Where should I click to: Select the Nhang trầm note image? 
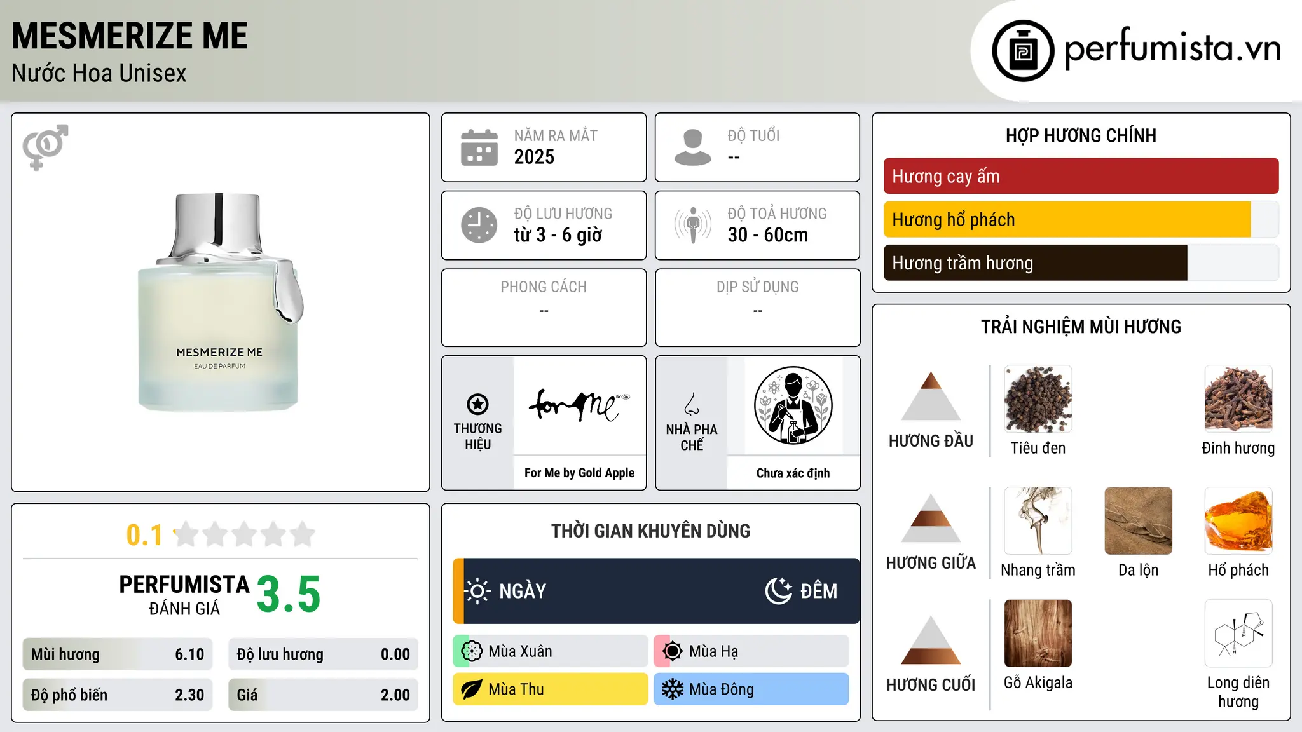pyautogui.click(x=1038, y=521)
